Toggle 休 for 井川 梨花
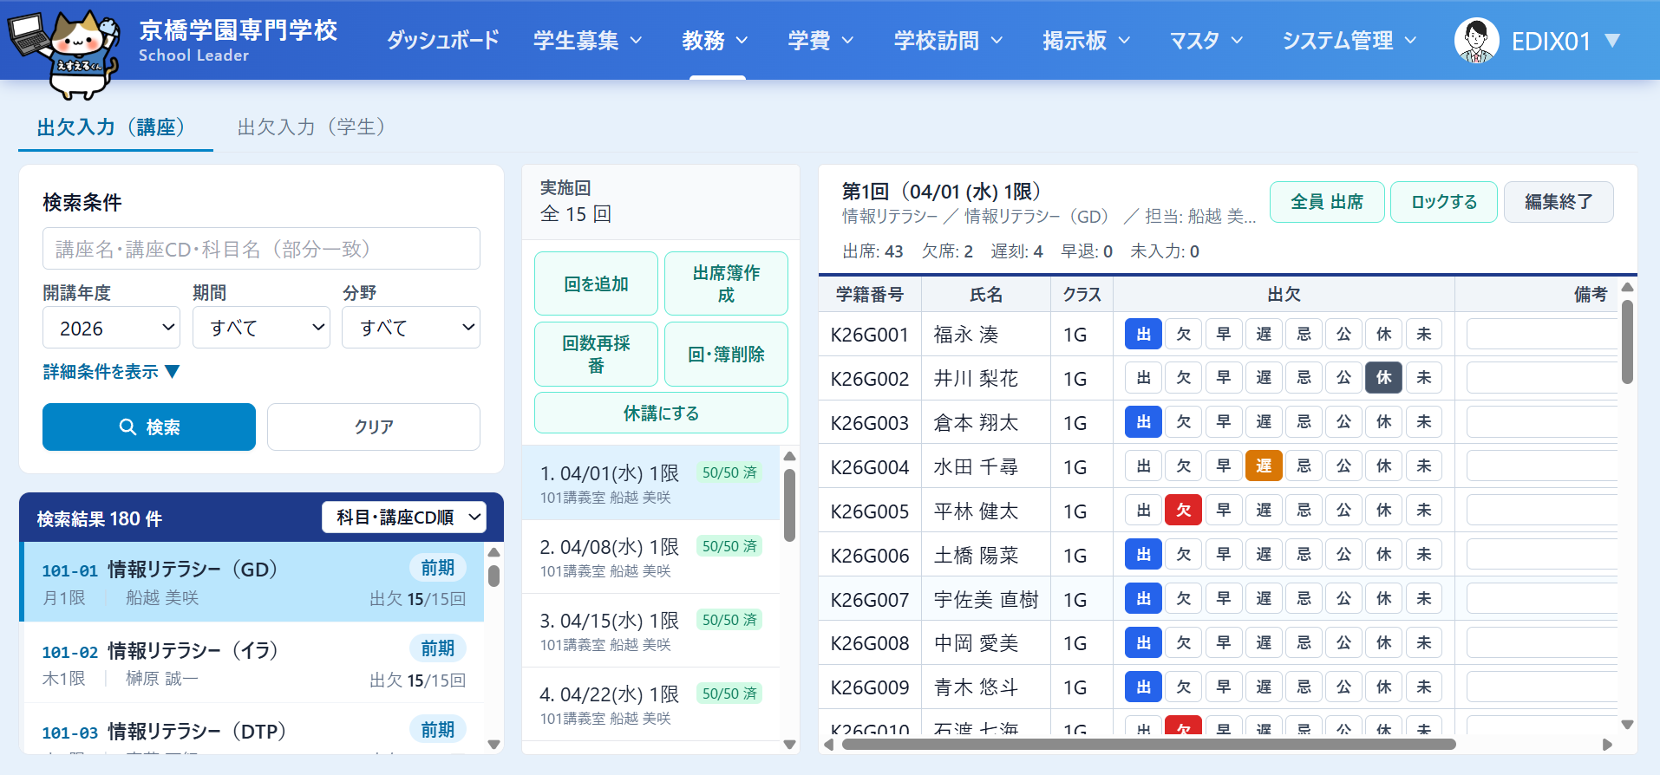This screenshot has width=1660, height=775. click(x=1384, y=378)
